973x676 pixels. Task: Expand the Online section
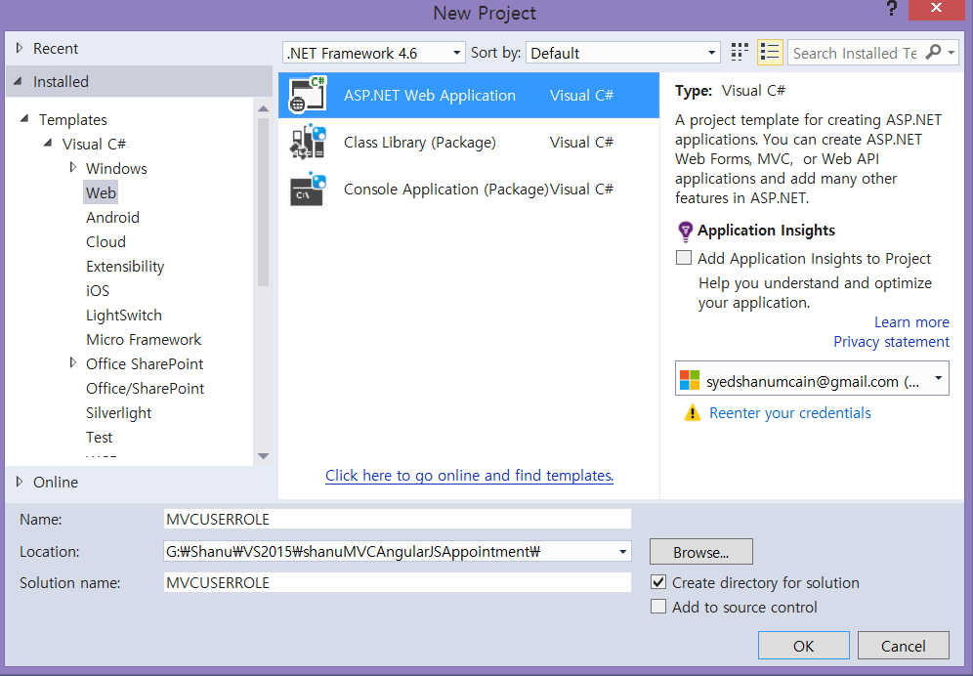coord(20,481)
